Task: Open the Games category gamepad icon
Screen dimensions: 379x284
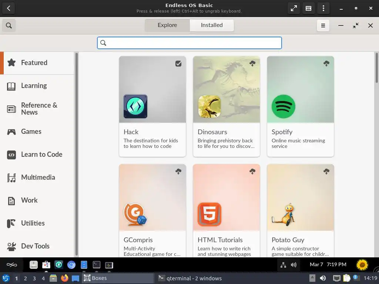Action: 11,132
